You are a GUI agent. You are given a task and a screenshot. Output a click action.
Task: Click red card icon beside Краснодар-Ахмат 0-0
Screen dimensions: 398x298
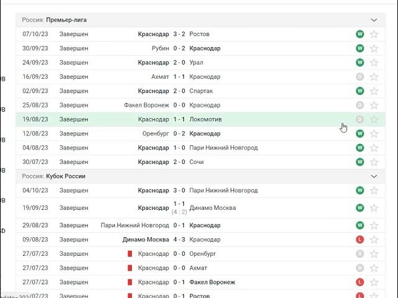coord(130,268)
